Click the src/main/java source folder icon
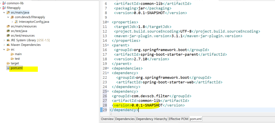 8,13
